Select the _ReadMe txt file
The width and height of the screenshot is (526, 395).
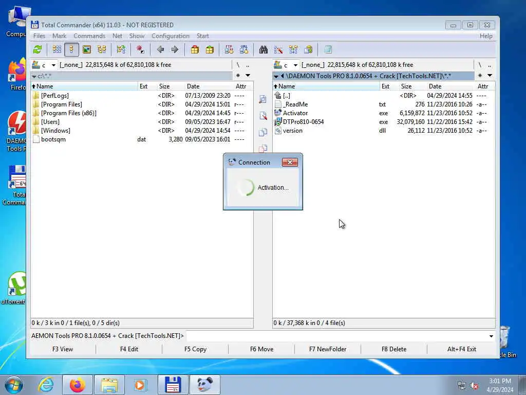coord(384,104)
